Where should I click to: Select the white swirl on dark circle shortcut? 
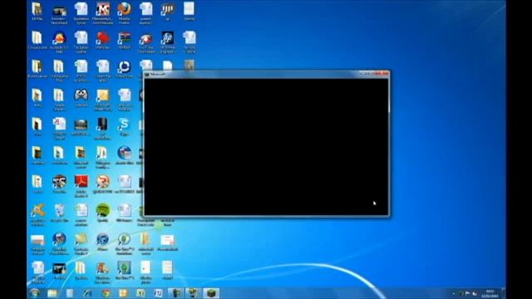click(x=124, y=69)
